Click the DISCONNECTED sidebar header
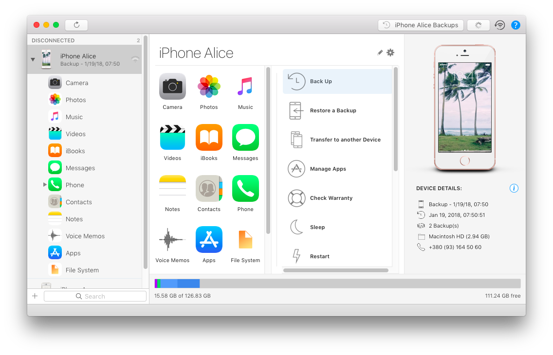The width and height of the screenshot is (553, 355). 53,40
